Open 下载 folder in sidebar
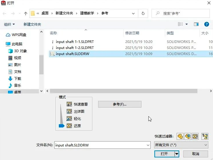The image size is (213, 160). pos(15,79)
